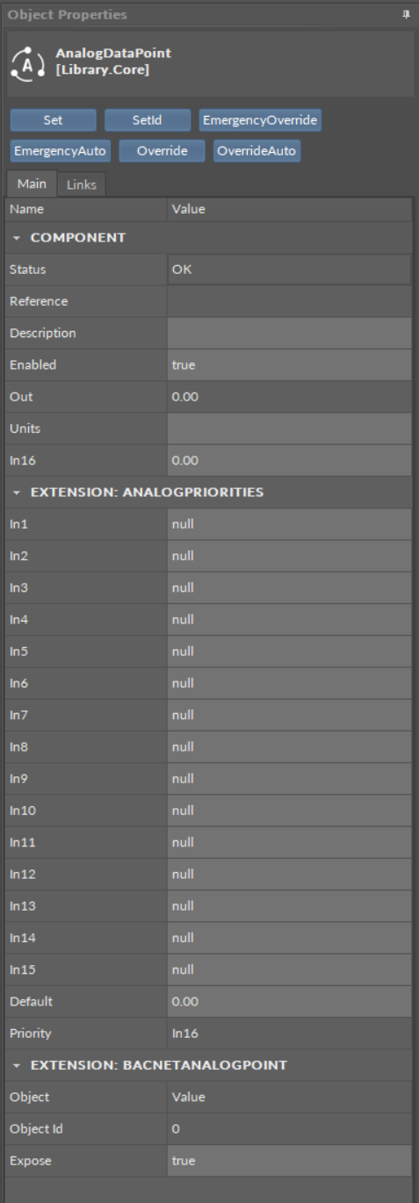419x1203 pixels.
Task: Pin the Object Properties panel
Action: (x=406, y=15)
